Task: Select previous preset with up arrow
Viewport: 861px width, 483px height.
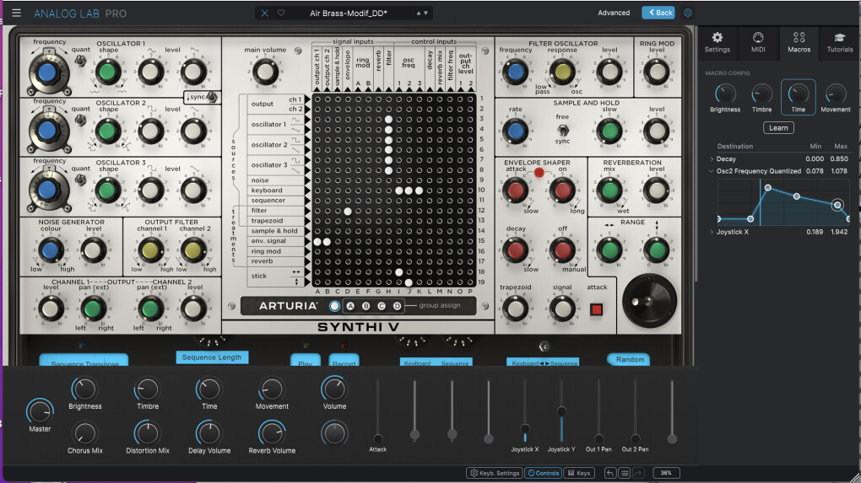Action: 419,13
